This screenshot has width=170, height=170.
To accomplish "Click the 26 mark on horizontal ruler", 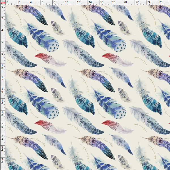I will click(x=161, y=2).
